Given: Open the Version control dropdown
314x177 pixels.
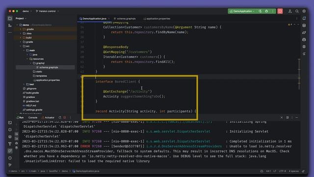Looking at the screenshot, I should click(47, 11).
